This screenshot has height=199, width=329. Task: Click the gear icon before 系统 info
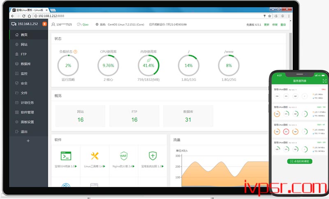[97, 25]
